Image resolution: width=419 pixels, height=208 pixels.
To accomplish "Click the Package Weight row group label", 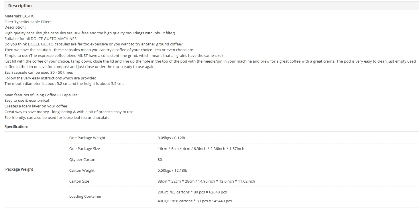I will pyautogui.click(x=19, y=169).
